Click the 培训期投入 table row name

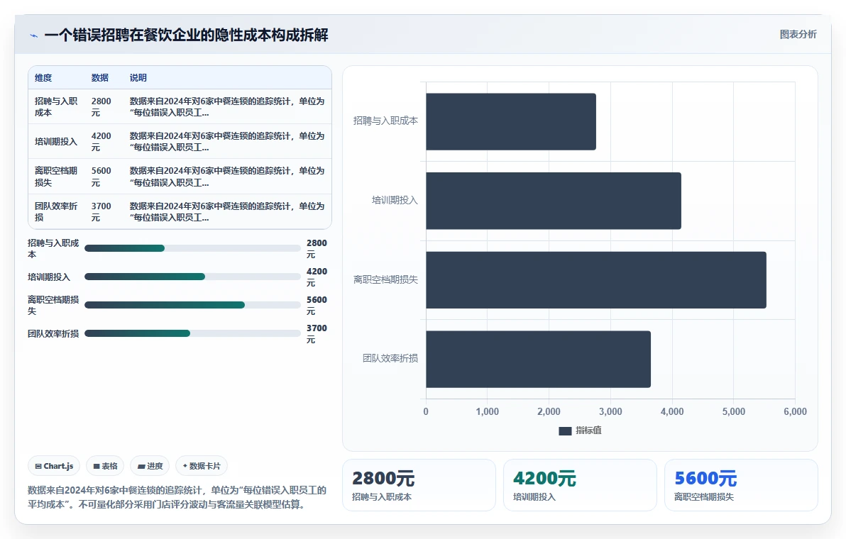coord(56,142)
